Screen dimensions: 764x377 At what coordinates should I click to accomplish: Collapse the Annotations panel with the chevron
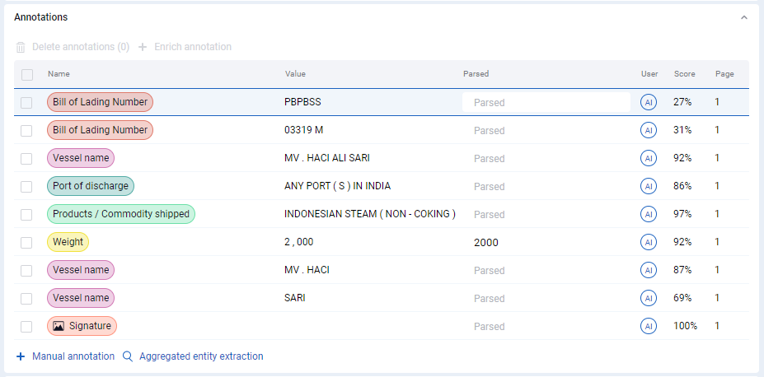coord(743,17)
